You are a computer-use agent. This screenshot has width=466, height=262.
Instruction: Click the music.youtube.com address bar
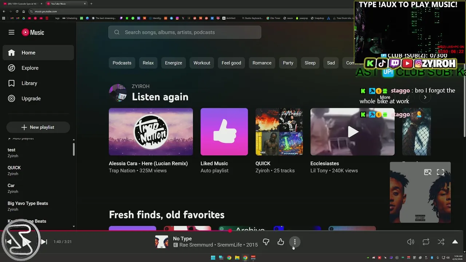point(189,11)
